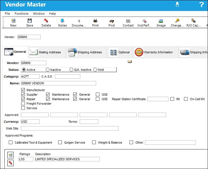Toggle Maintenance checkbox in the Supplier row
The width and height of the screenshot is (208, 169).
48,95
